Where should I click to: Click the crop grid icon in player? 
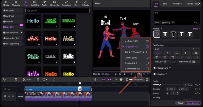tap(144, 74)
